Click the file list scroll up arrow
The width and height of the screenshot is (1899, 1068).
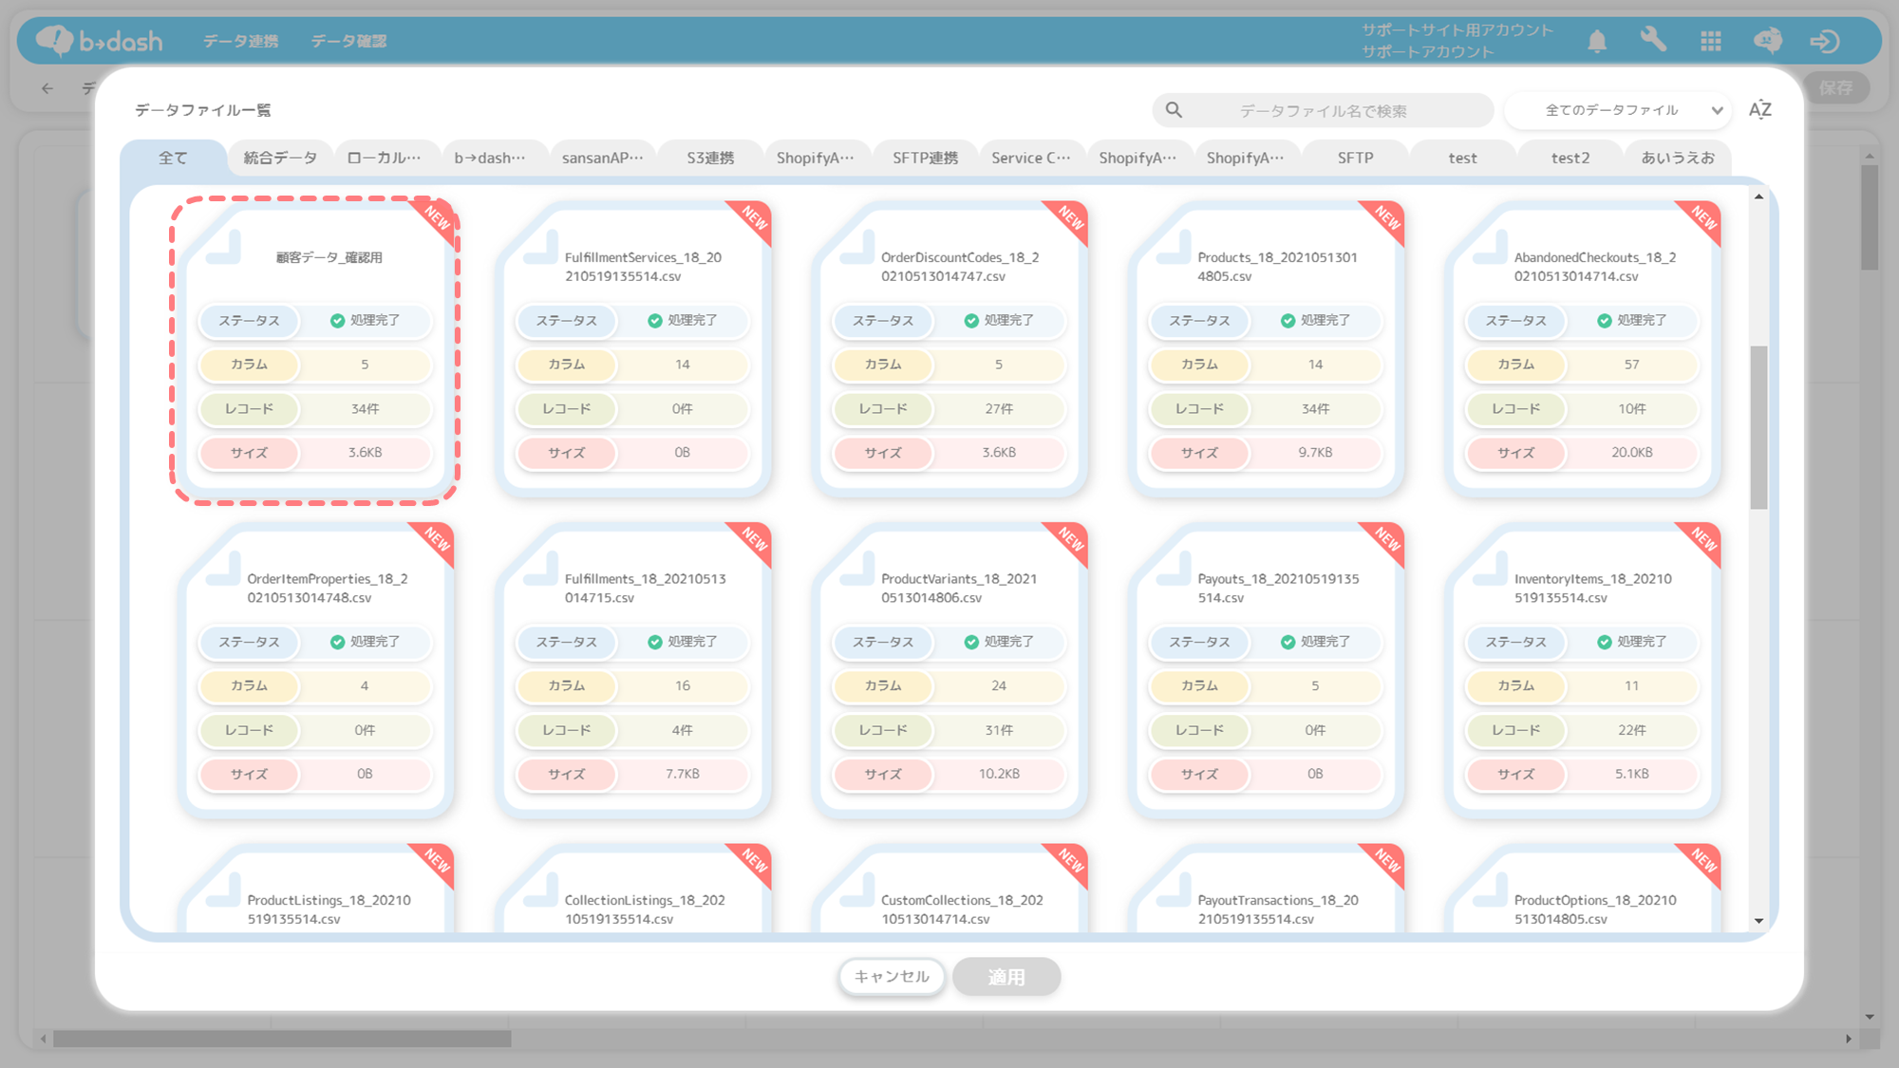(x=1758, y=197)
